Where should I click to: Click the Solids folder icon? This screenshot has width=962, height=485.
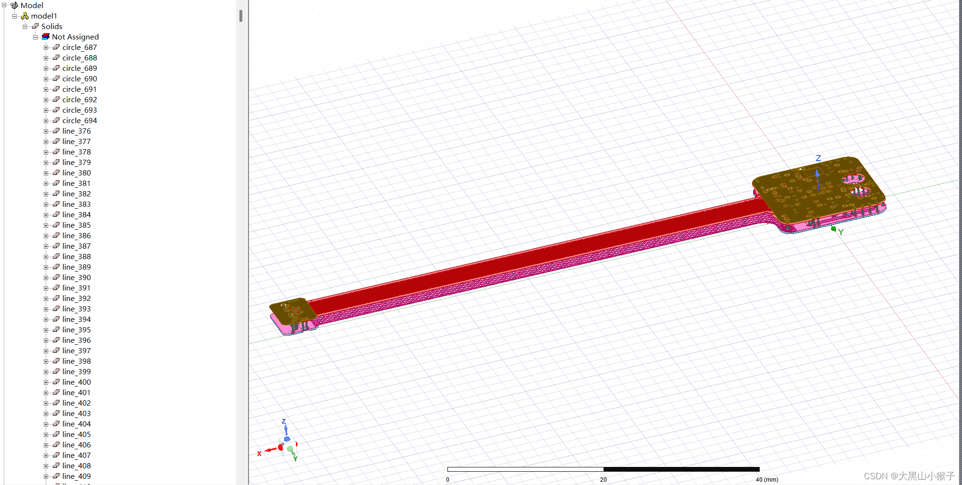click(x=35, y=26)
